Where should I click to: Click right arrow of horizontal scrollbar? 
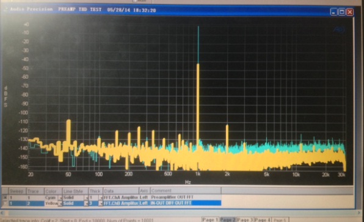point(359,212)
